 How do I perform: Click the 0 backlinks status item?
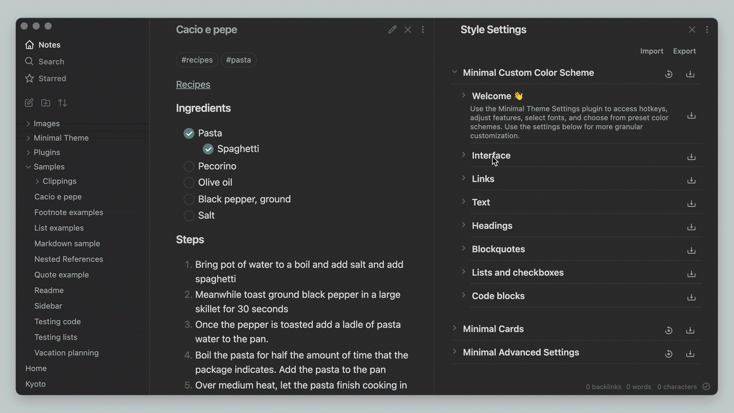click(603, 387)
